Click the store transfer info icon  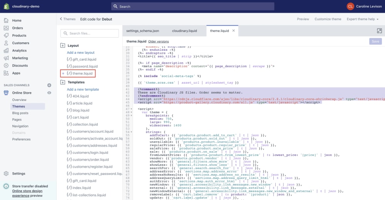coord(6,186)
